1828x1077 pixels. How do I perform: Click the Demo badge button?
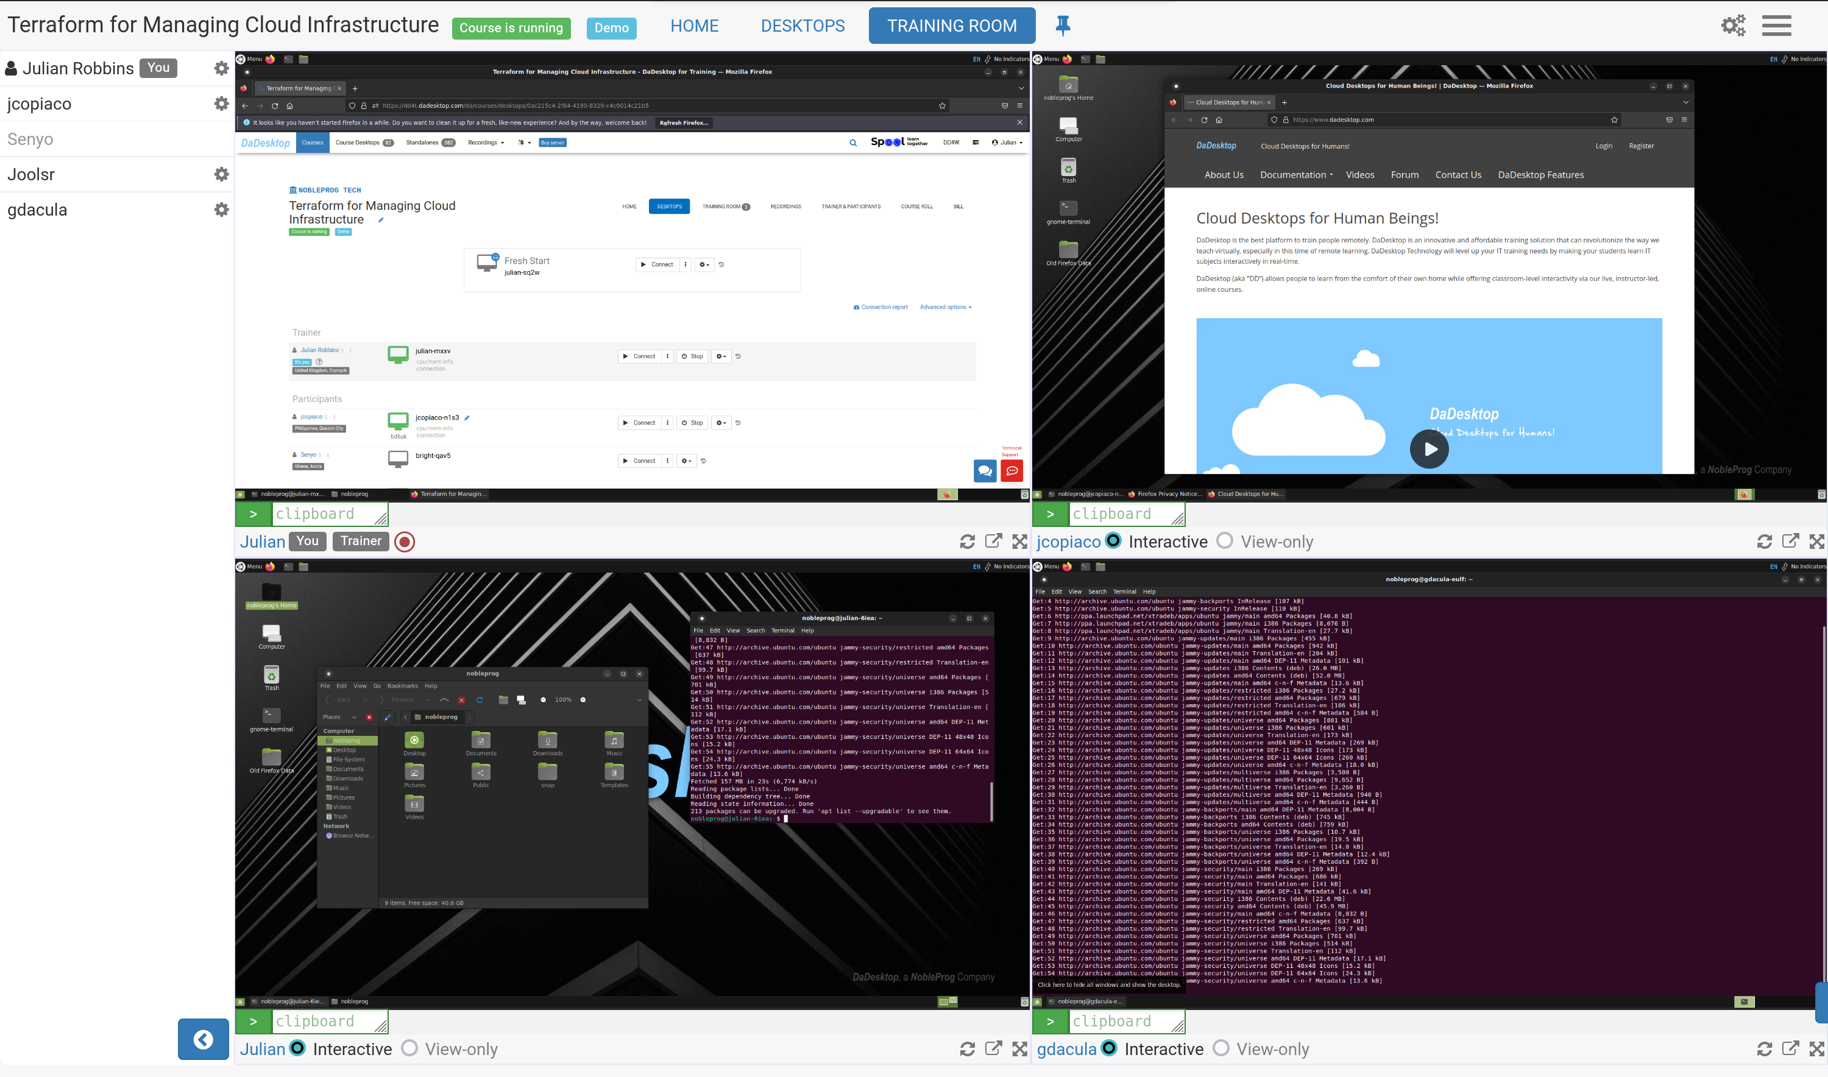tap(611, 28)
